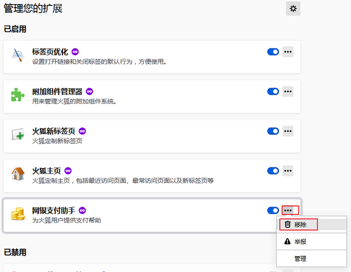
Task: Close the 网银支付助手 three-dot menu
Action: click(x=288, y=210)
